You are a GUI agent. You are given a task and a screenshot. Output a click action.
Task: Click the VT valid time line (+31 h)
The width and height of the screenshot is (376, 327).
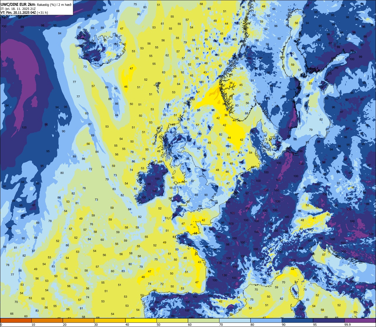click(24, 13)
